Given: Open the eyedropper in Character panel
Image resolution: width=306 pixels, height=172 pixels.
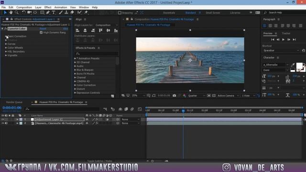Looking at the screenshot, I should coord(293,65).
